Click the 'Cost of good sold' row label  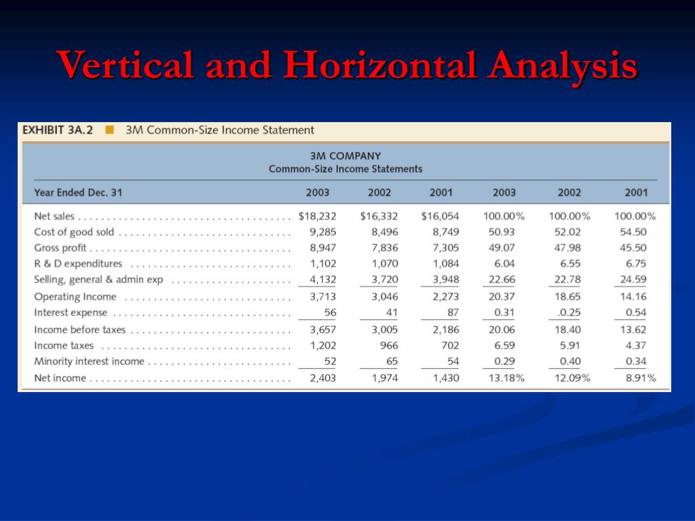pyautogui.click(x=74, y=232)
